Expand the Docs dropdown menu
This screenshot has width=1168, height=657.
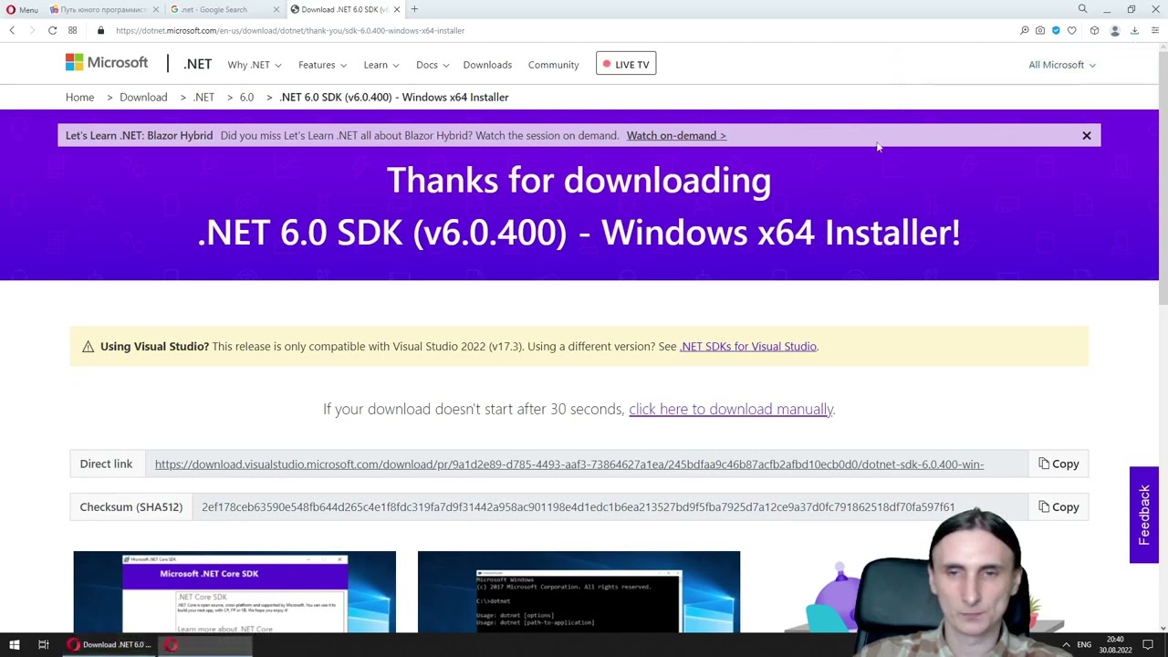click(x=433, y=65)
